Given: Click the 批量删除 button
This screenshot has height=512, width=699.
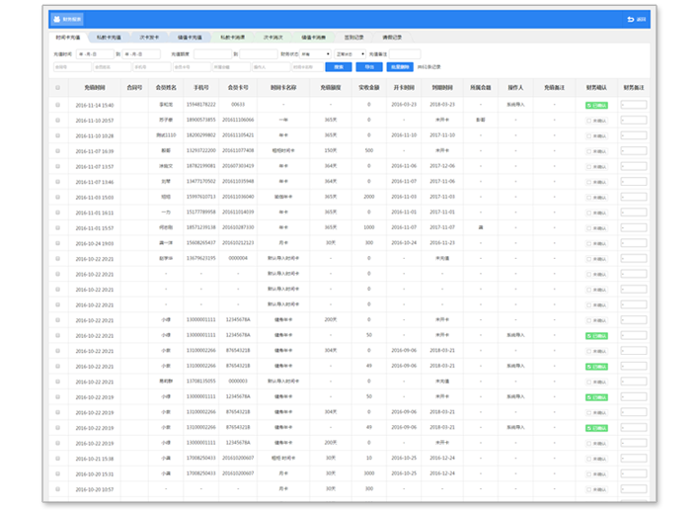Looking at the screenshot, I should (x=399, y=67).
